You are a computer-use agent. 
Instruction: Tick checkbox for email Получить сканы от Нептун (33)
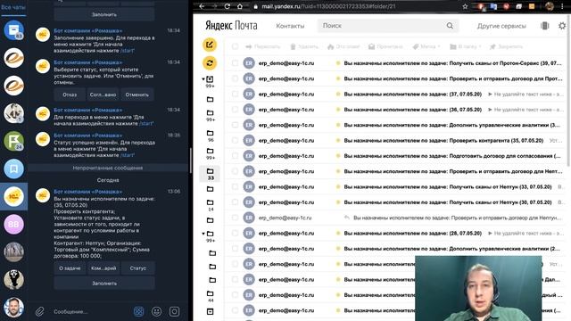tap(235, 186)
